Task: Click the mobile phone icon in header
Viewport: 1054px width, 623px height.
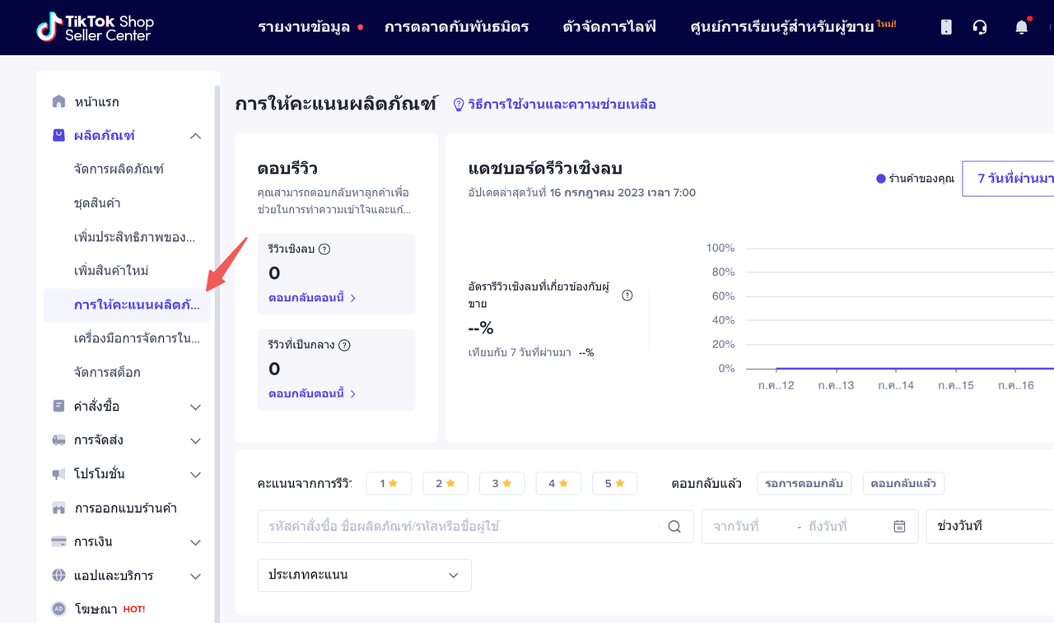Action: [x=946, y=27]
